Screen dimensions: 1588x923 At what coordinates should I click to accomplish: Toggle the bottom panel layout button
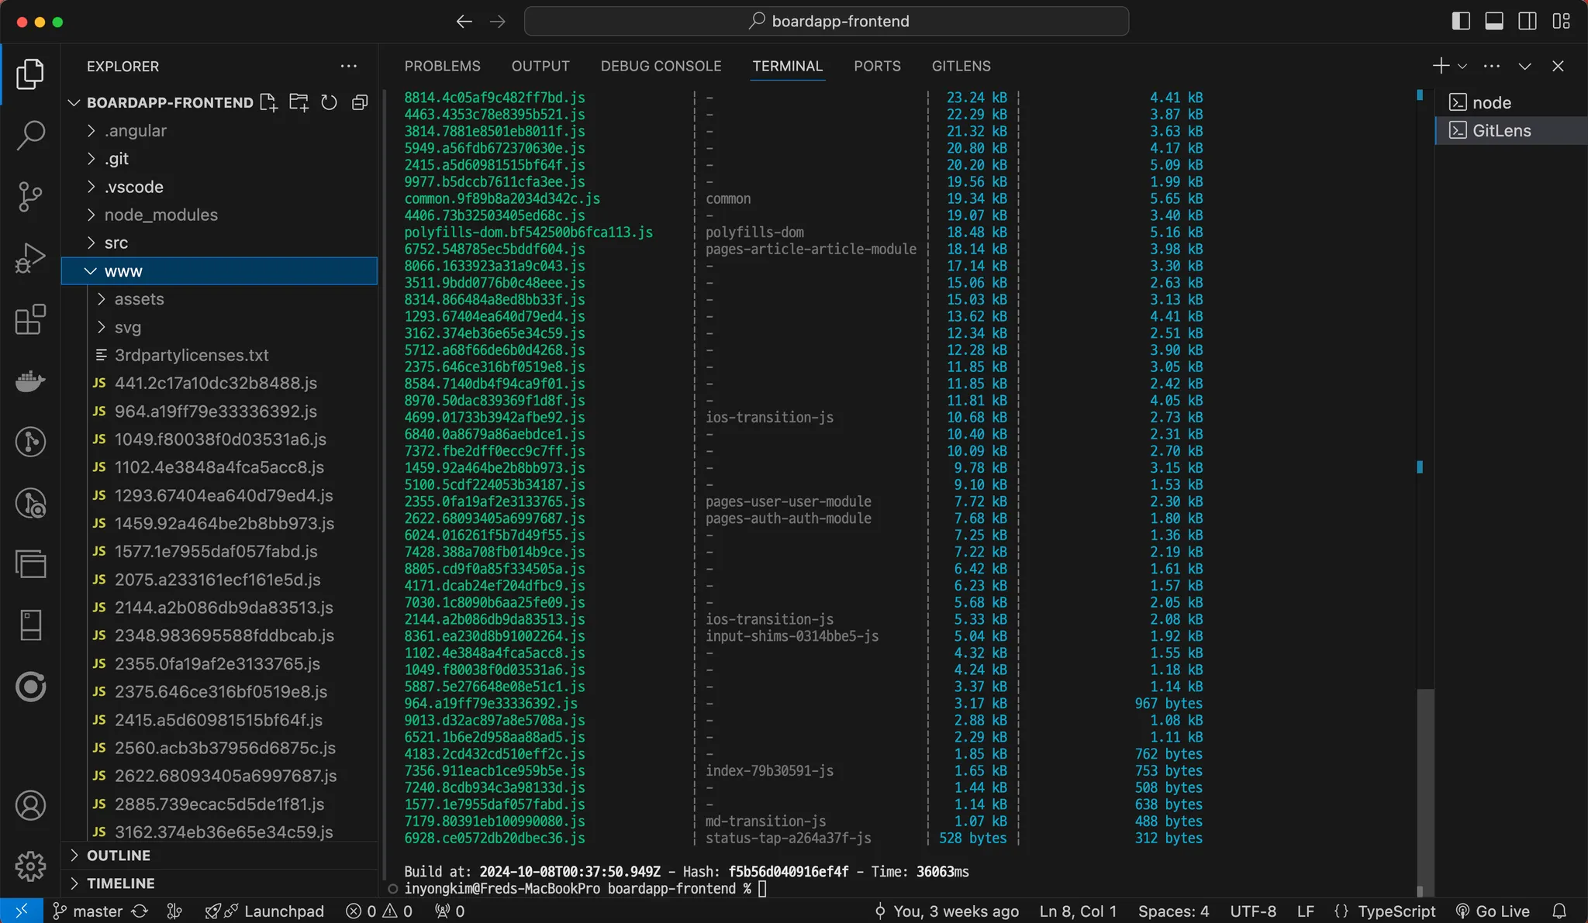coord(1493,21)
